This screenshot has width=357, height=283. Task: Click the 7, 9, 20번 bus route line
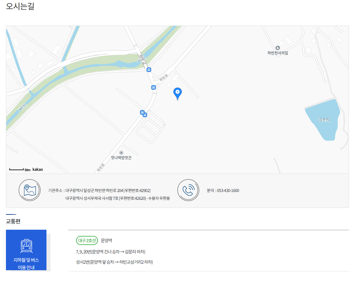tap(111, 252)
